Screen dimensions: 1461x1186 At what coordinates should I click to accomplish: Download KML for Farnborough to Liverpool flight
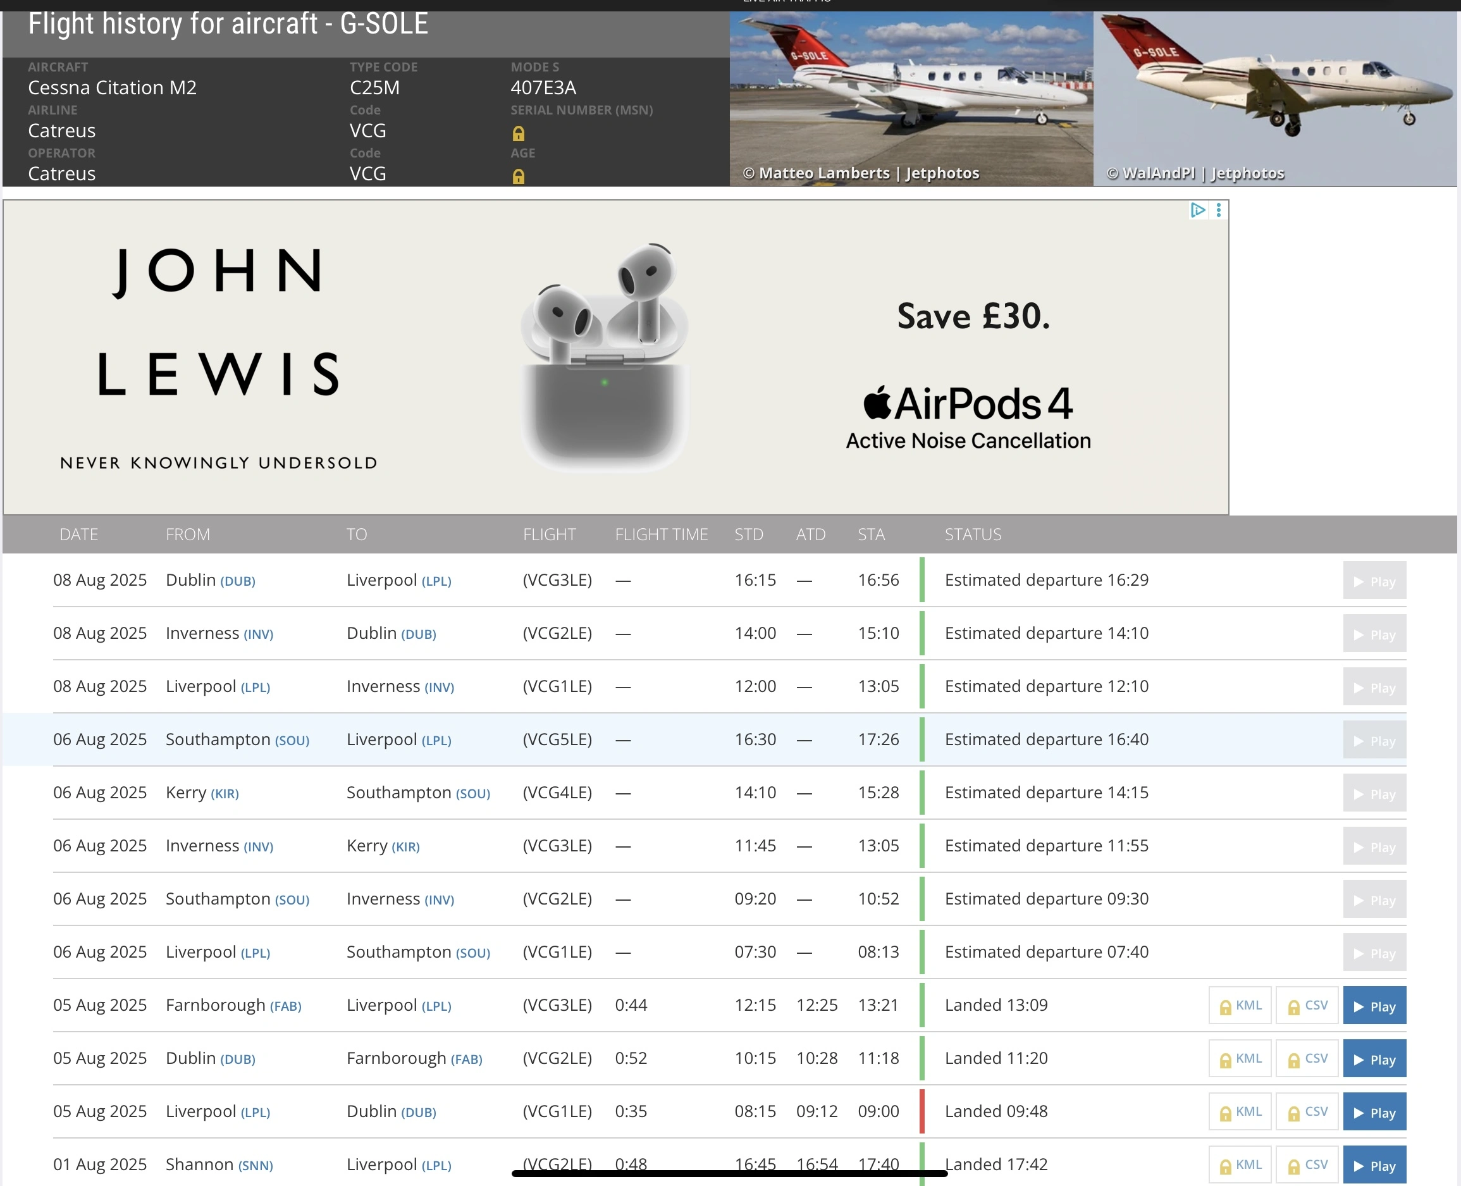tap(1240, 1005)
